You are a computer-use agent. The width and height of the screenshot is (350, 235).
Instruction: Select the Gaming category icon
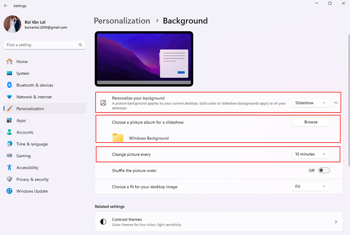(x=10, y=156)
